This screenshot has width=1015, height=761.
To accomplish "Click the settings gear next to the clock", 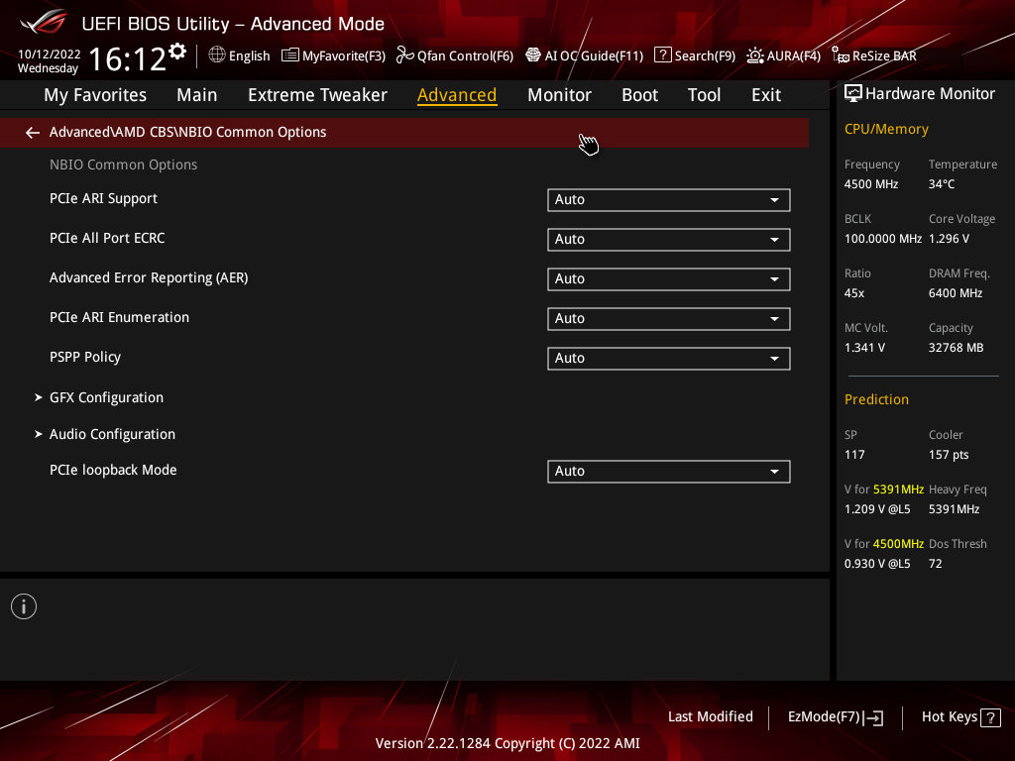I will [x=177, y=52].
